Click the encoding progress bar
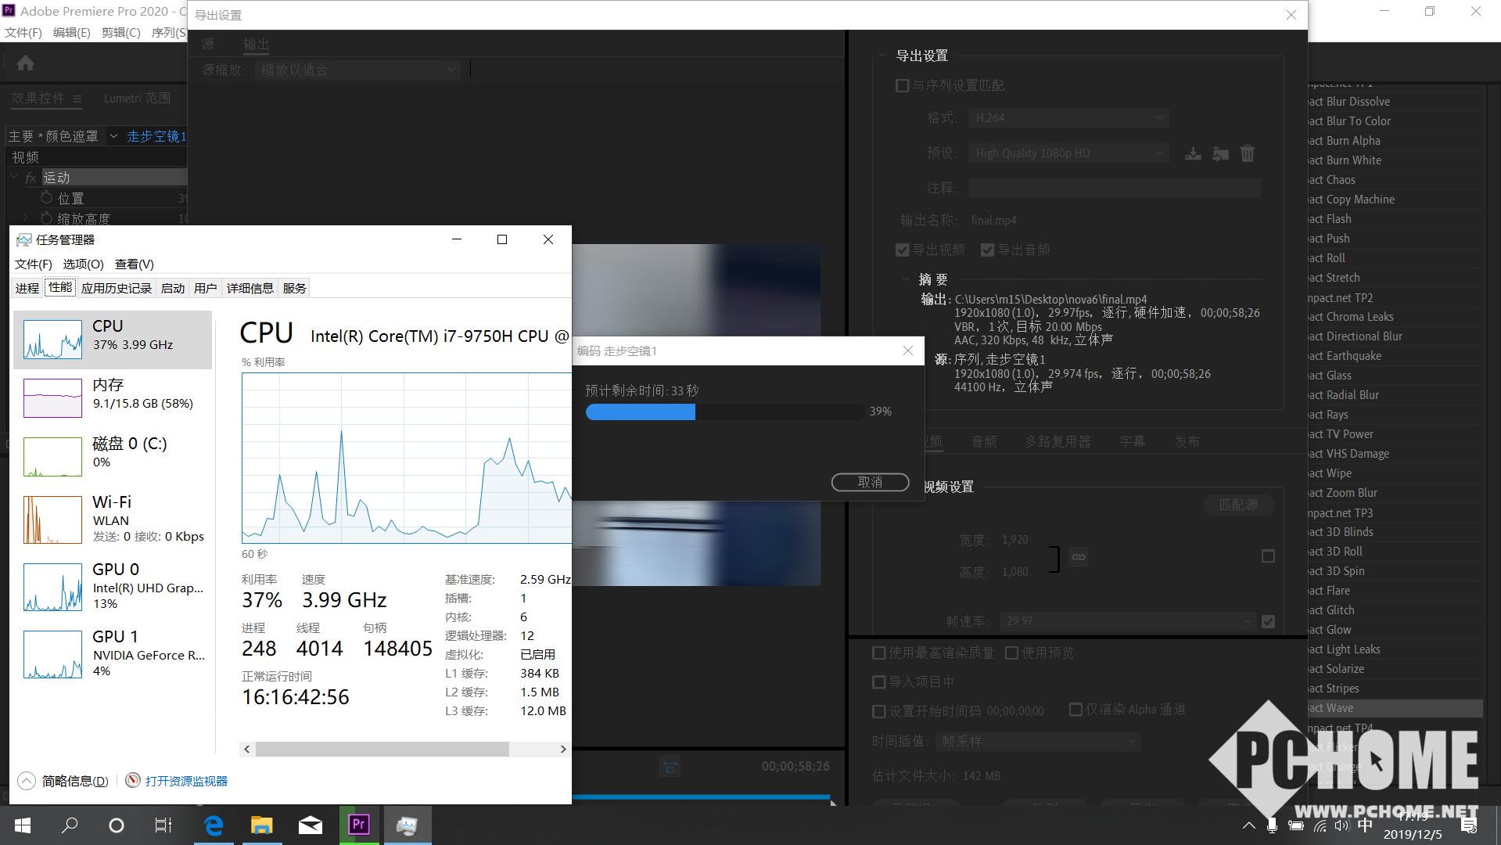 click(724, 412)
